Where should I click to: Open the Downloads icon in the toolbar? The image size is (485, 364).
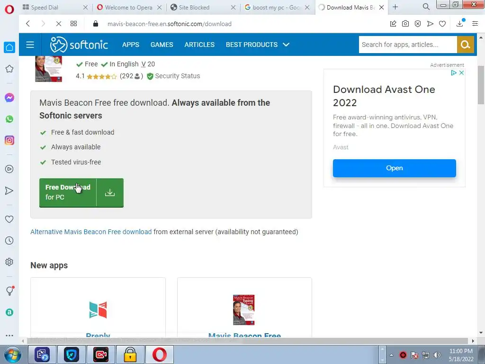coord(460,23)
